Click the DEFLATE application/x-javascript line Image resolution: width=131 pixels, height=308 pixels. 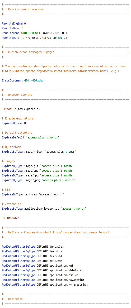tap(45, 285)
